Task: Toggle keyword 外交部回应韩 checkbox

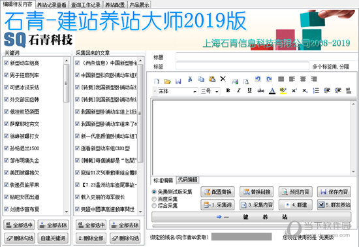Action: [7, 99]
